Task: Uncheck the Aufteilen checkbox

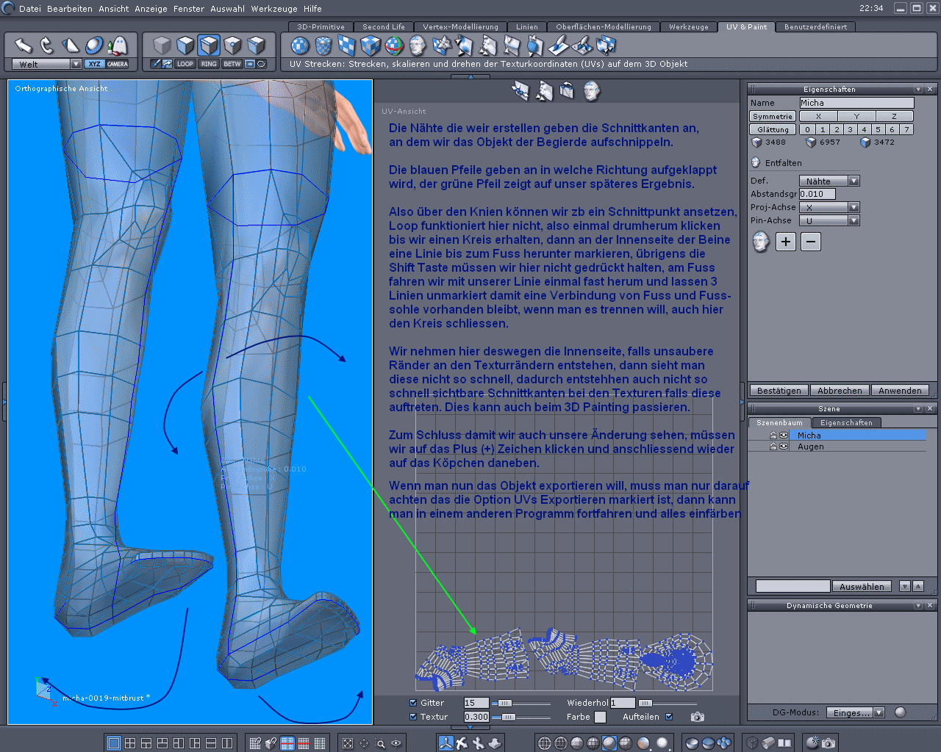Action: 669,717
